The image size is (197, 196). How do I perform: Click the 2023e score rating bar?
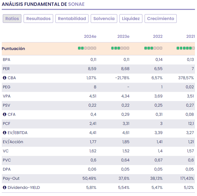tap(120, 48)
